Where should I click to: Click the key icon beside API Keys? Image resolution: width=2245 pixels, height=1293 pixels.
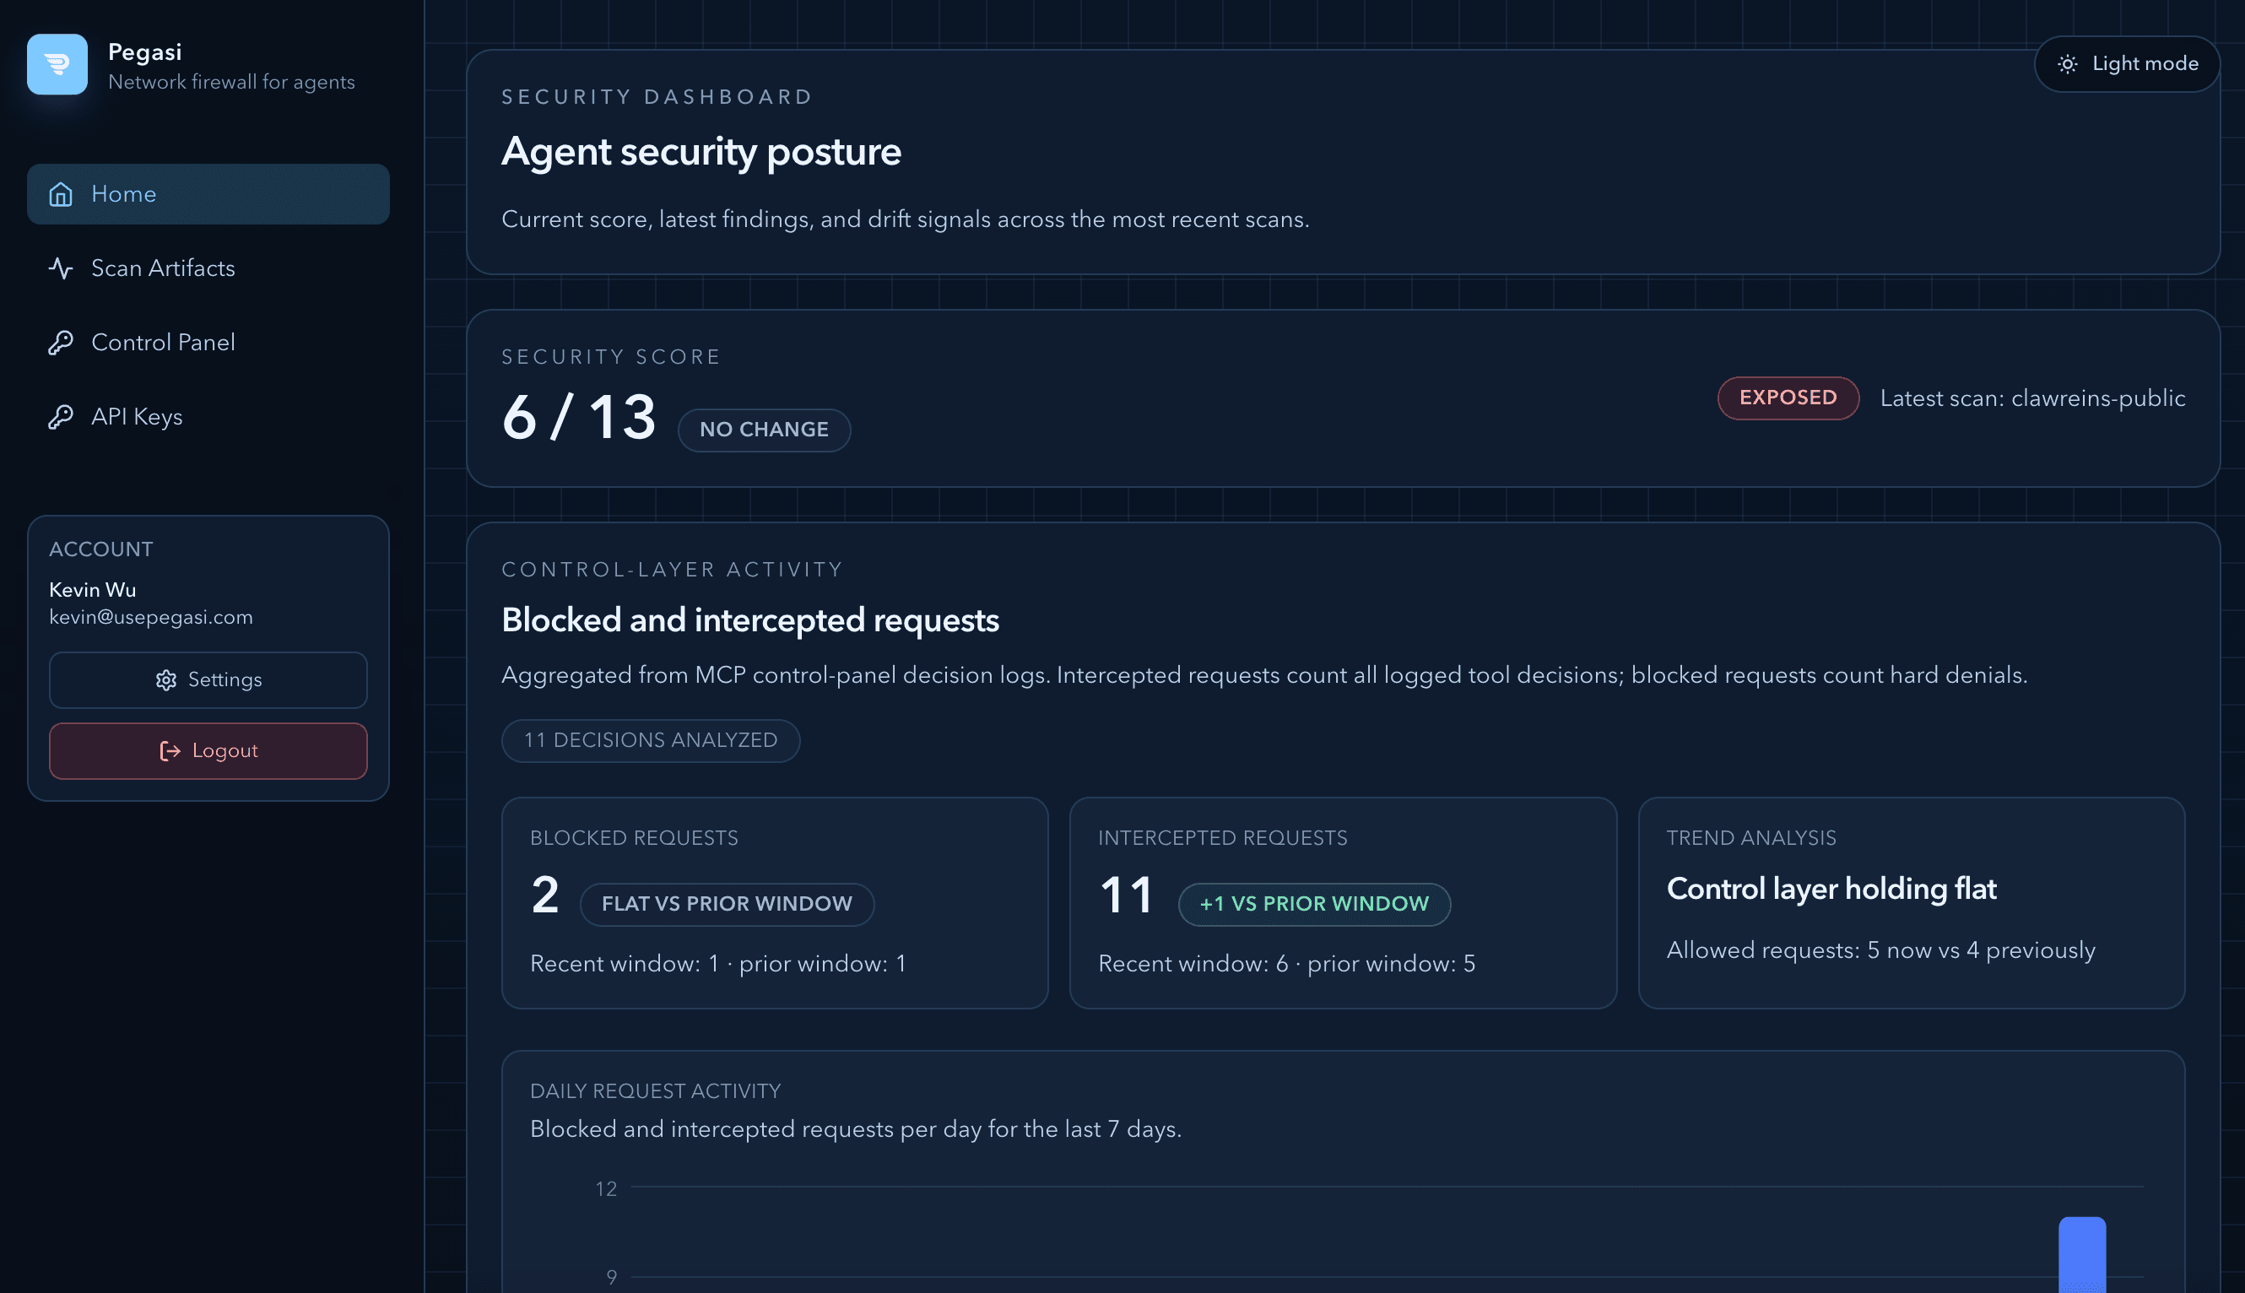(x=61, y=415)
